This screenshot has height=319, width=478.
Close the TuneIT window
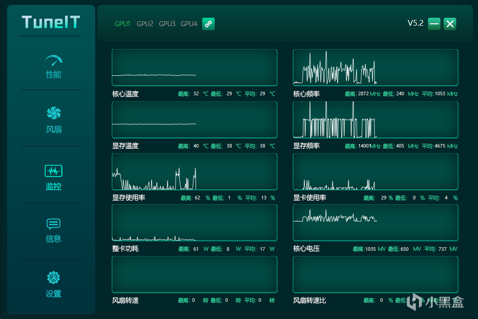pos(450,24)
